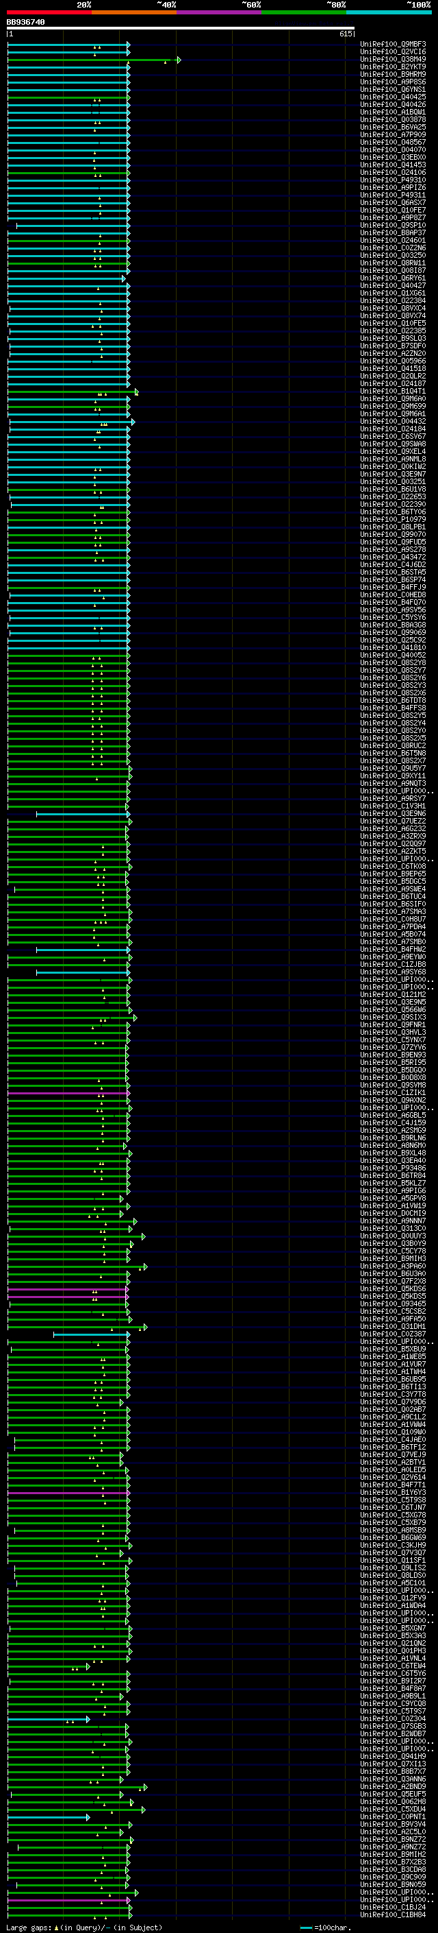Select hit label UniRef100_B9RLN6
Image resolution: width=438 pixels, height=1933 pixels.
tap(393, 1138)
